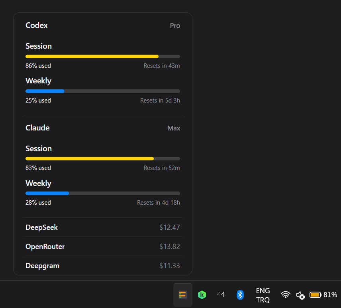
Task: Click the Max plan label
Action: pyautogui.click(x=174, y=128)
